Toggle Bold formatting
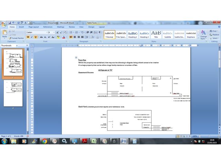The image size is (221, 165). click(x=28, y=37)
